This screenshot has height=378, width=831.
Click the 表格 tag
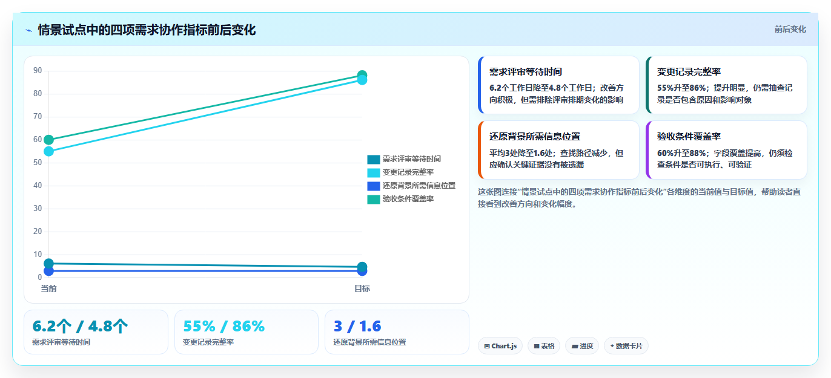pyautogui.click(x=544, y=346)
